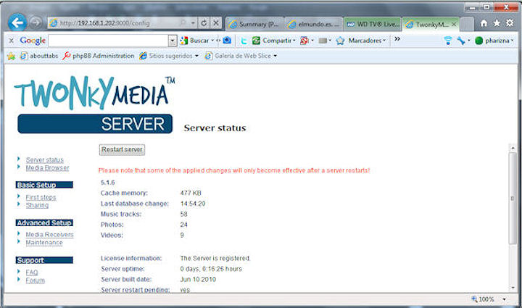Expand the Marcadores dropdown arrow

pyautogui.click(x=384, y=41)
